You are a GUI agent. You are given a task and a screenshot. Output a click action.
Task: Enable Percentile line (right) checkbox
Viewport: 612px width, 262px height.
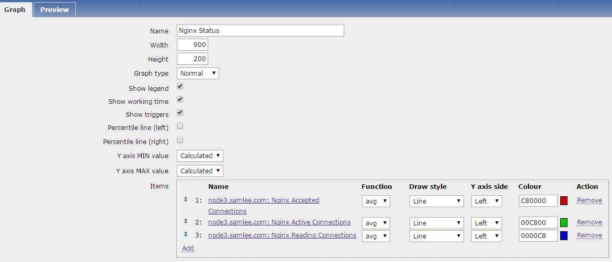(180, 140)
